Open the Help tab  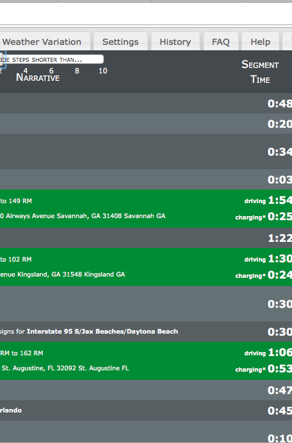pos(260,42)
